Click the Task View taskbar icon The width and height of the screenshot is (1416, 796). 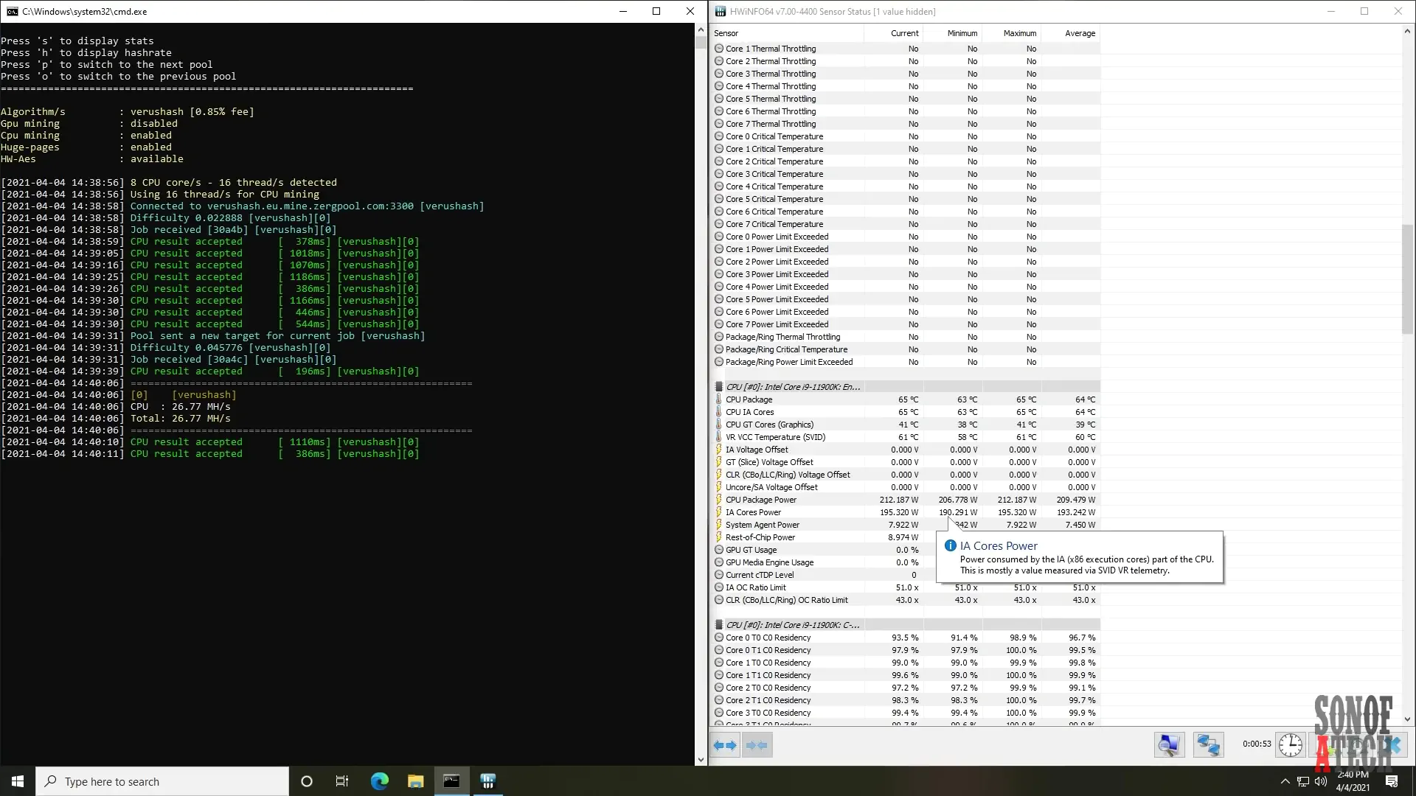point(342,781)
